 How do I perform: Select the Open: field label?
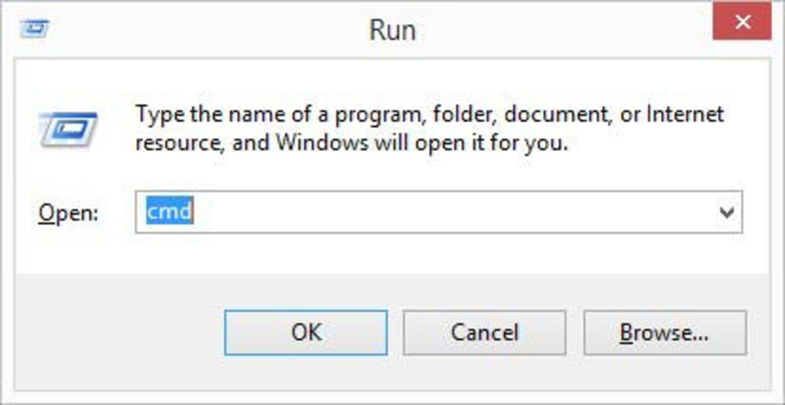click(x=68, y=213)
